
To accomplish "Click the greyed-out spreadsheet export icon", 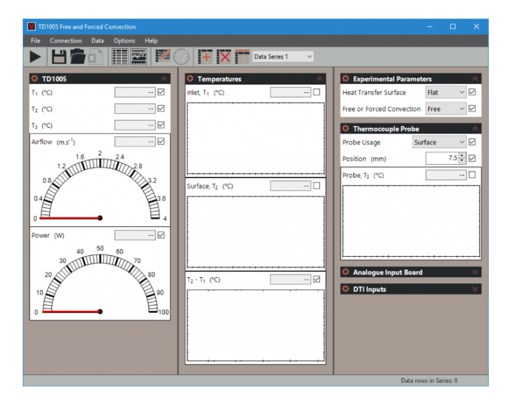I will click(96, 57).
